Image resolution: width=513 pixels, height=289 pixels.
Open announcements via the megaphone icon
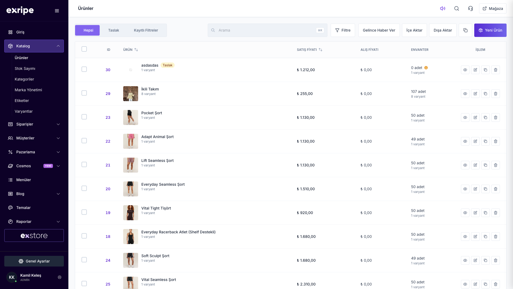point(443,9)
